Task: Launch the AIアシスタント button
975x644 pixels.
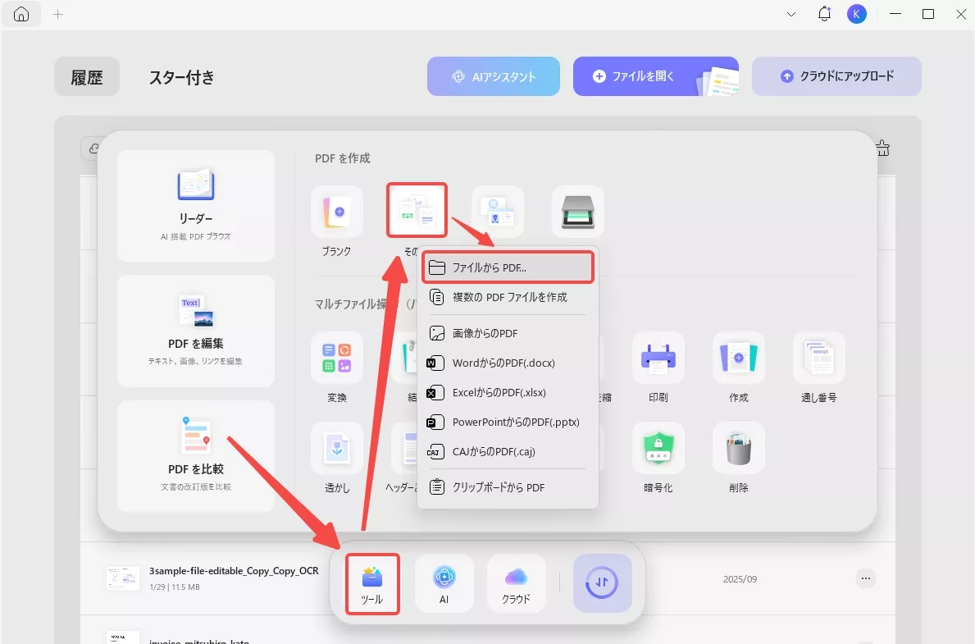Action: point(493,75)
